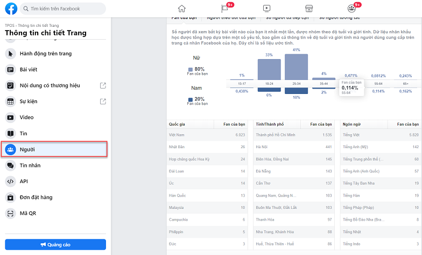Click the Facebook logo

[x=11, y=9]
